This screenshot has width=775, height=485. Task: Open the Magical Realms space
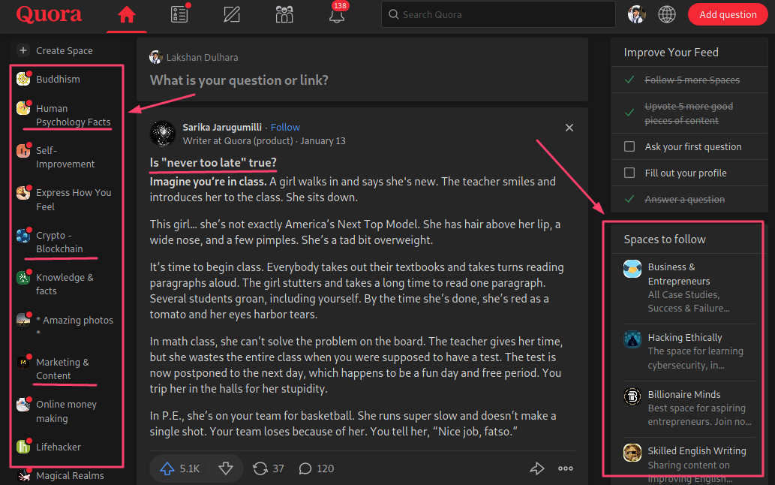pos(70,475)
